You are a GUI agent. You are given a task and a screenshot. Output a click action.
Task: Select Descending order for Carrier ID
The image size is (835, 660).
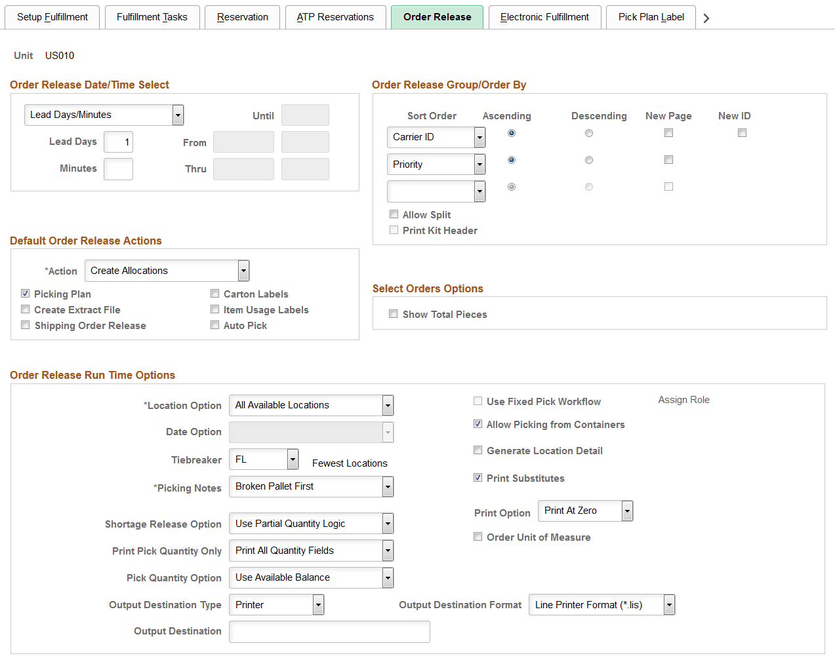click(588, 132)
